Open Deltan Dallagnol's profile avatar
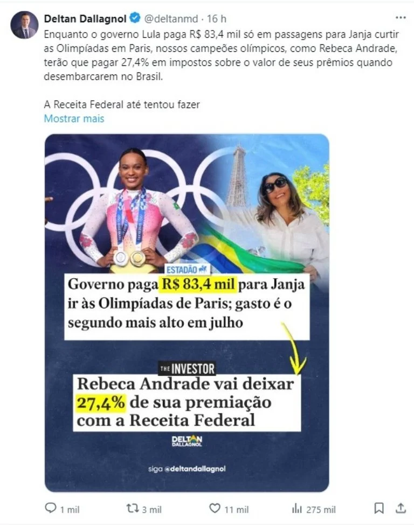The image size is (414, 525). click(24, 25)
